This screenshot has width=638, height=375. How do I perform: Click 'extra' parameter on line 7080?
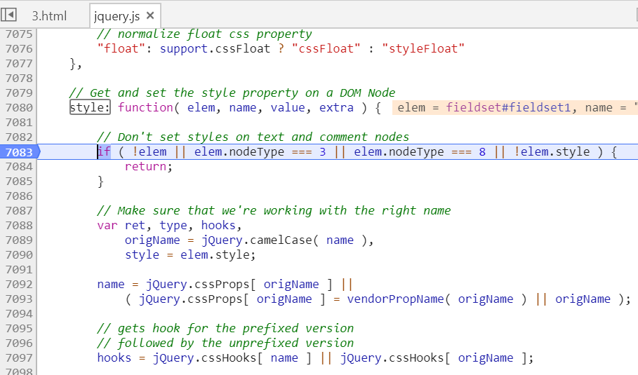point(336,108)
